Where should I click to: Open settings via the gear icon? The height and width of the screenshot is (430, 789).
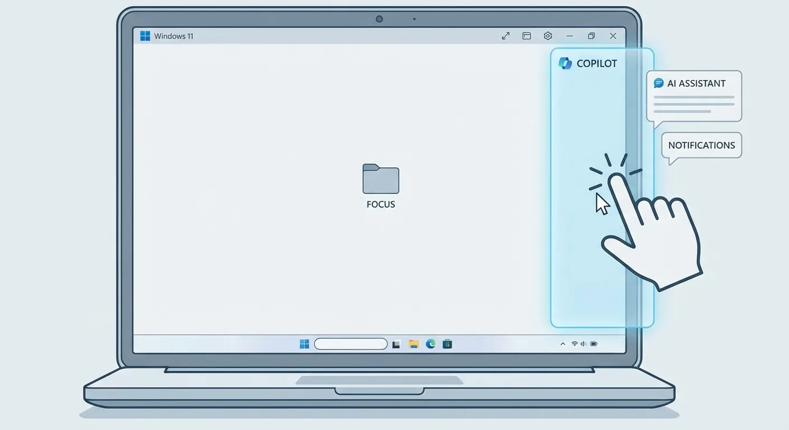point(548,36)
